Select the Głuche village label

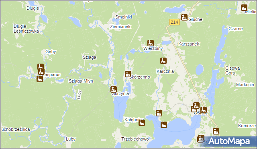[196, 19]
